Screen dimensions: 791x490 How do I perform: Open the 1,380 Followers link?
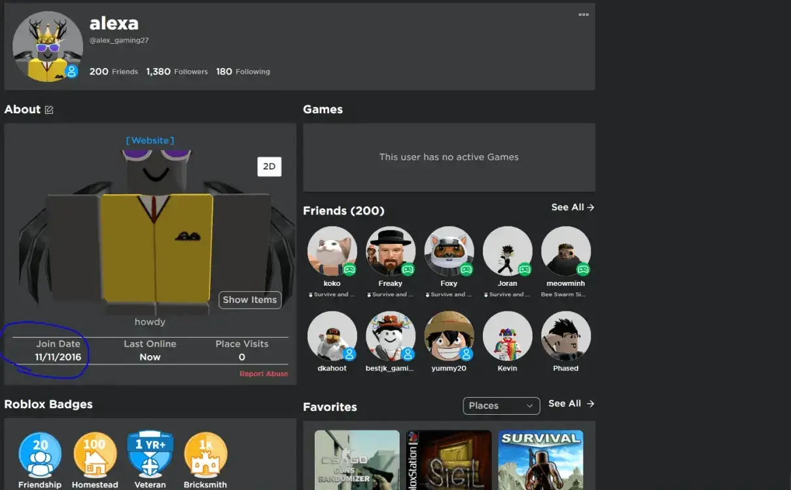coord(177,71)
